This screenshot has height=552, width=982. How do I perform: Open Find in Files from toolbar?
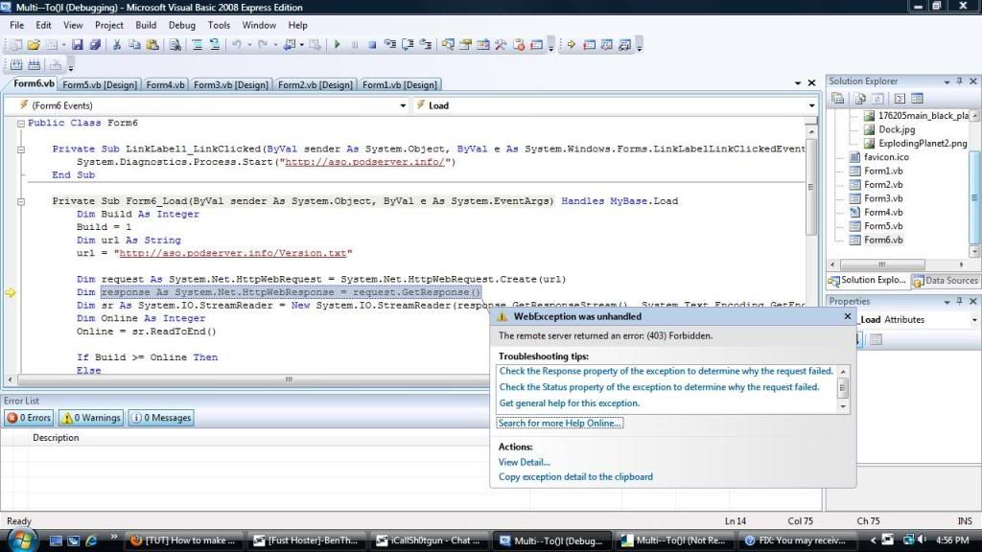point(175,45)
